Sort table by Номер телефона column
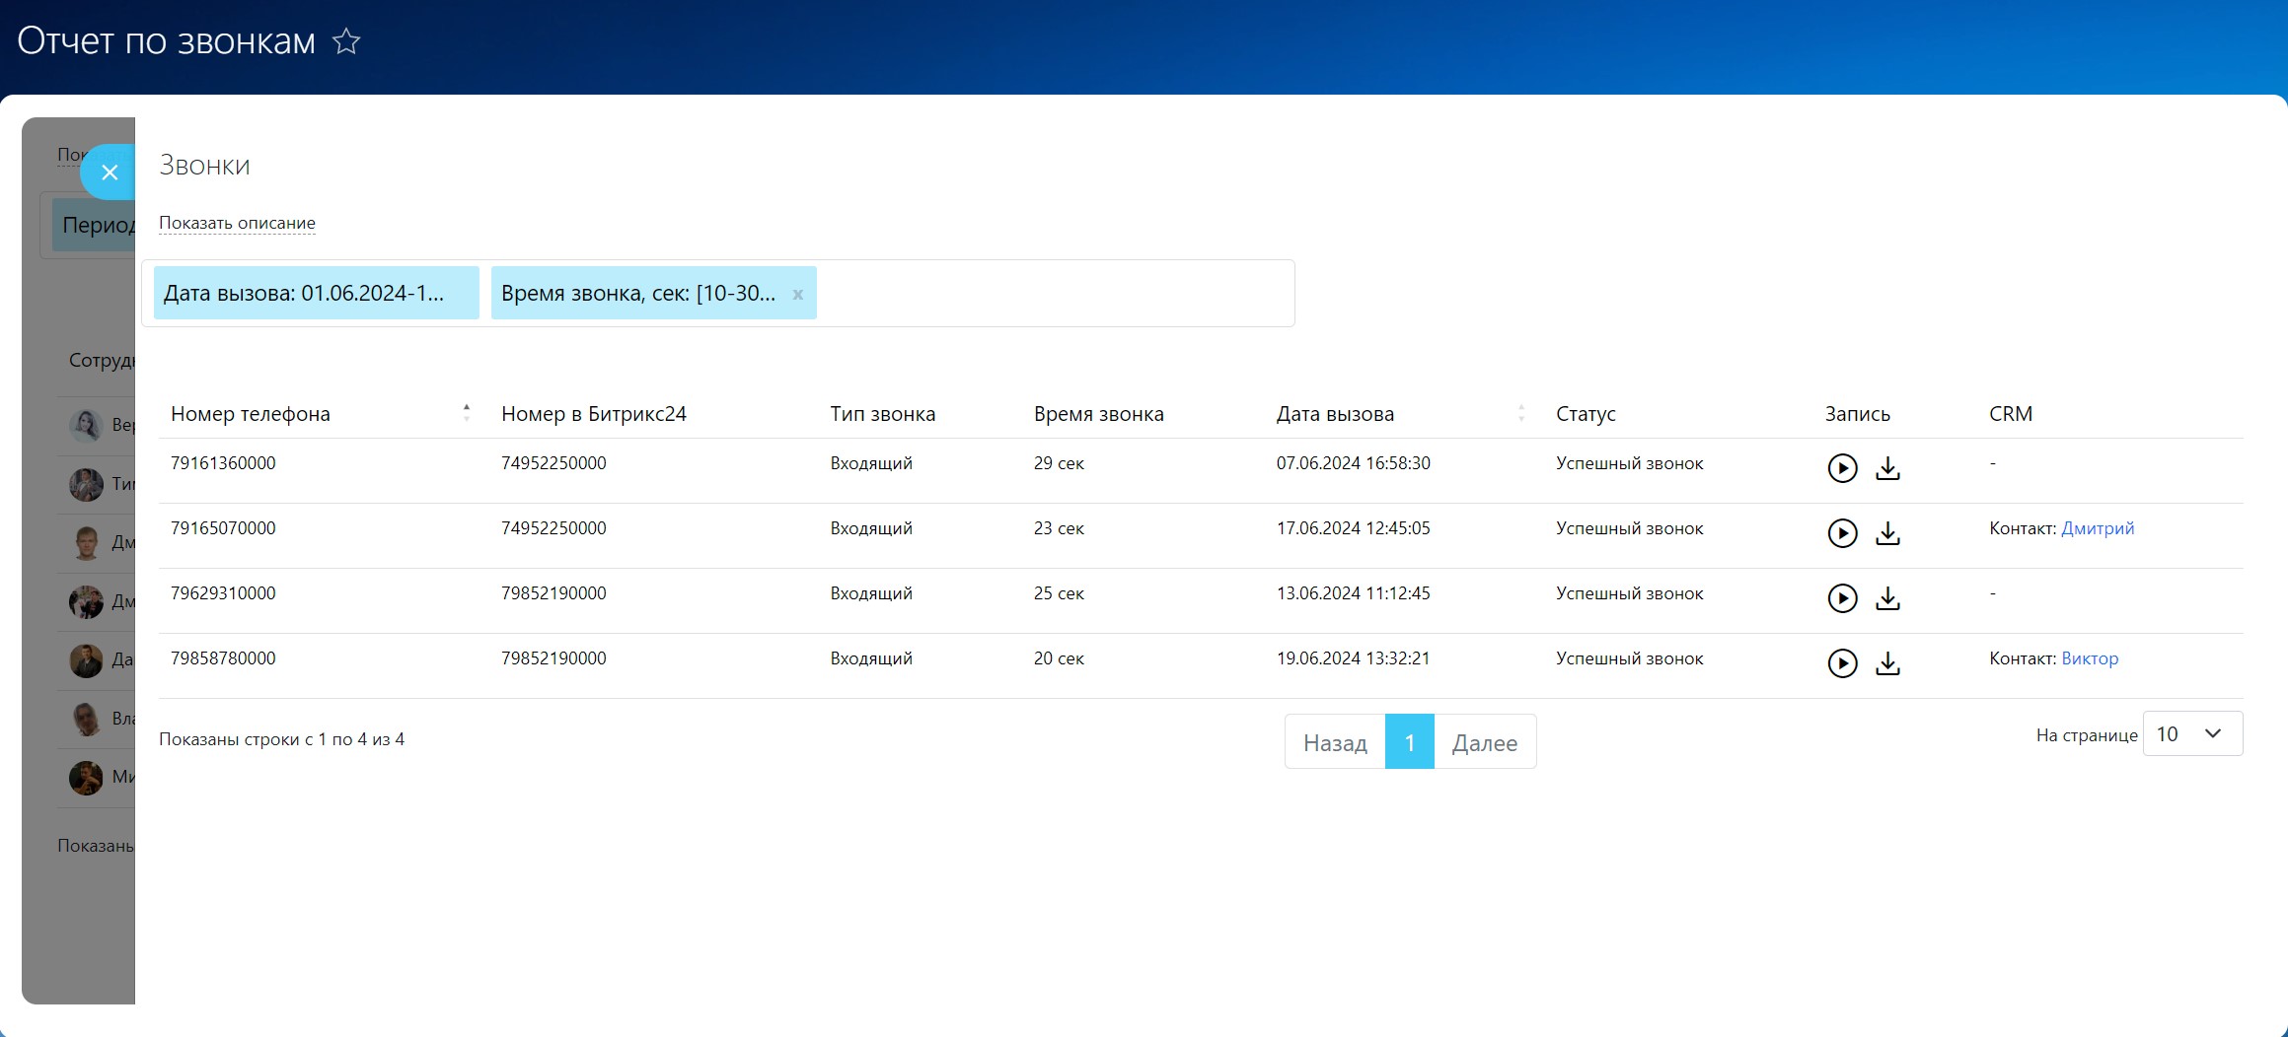Viewport: 2288px width, 1037px height. coord(466,413)
